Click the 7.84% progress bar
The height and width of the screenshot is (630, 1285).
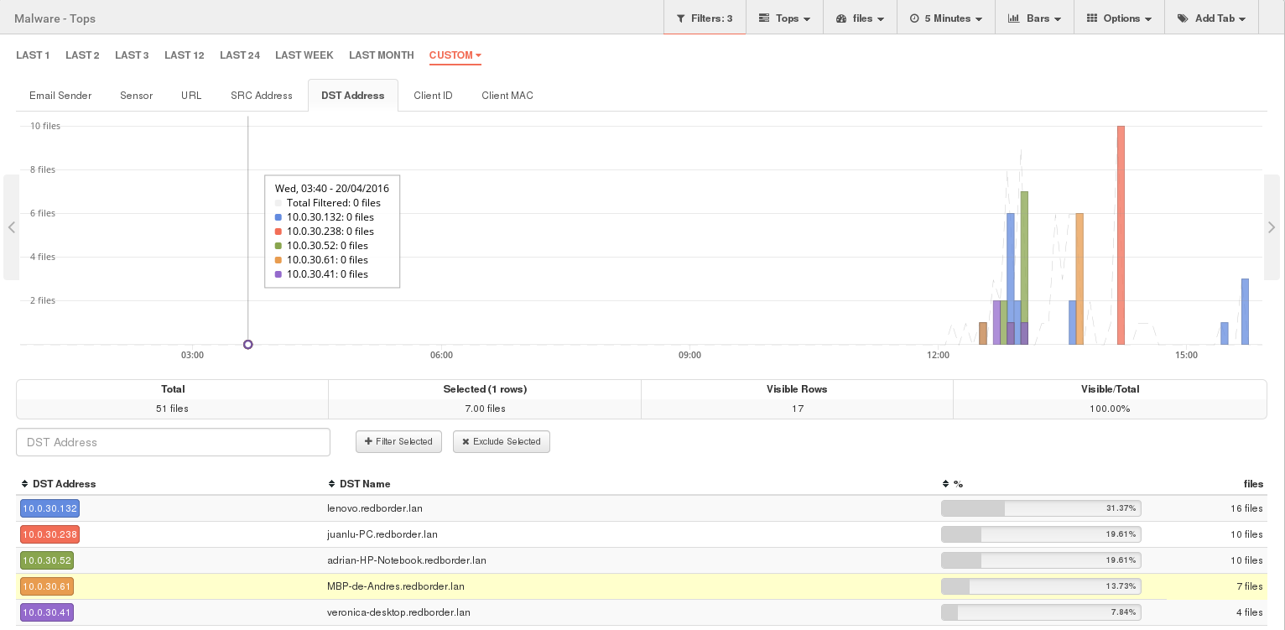click(1041, 612)
